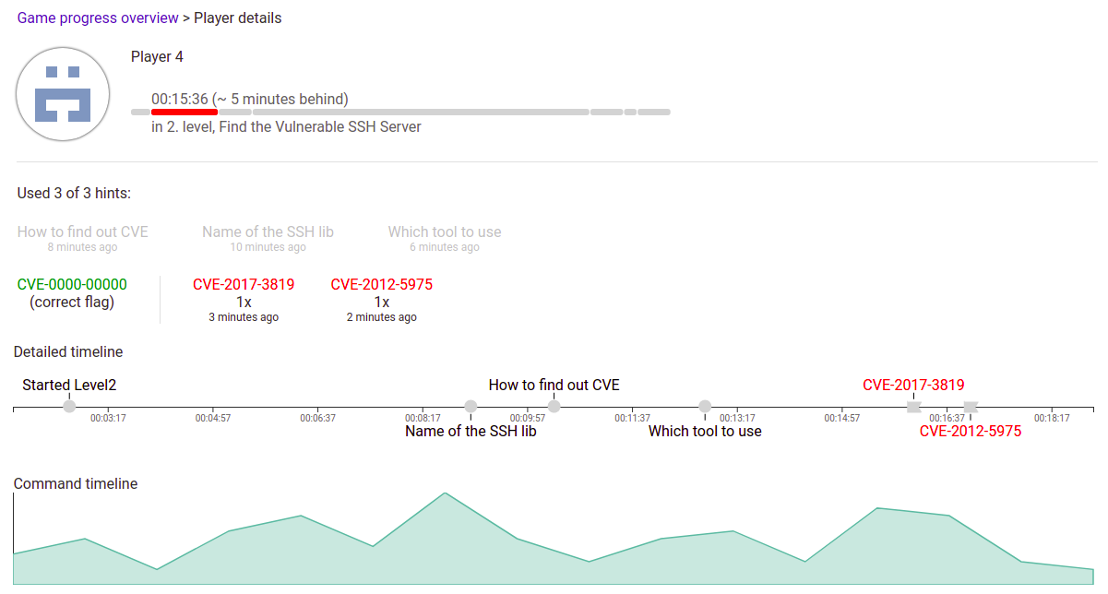Screen dimensions: 1108x594
Task: Click the Player 4 robot avatar
Action: (63, 94)
